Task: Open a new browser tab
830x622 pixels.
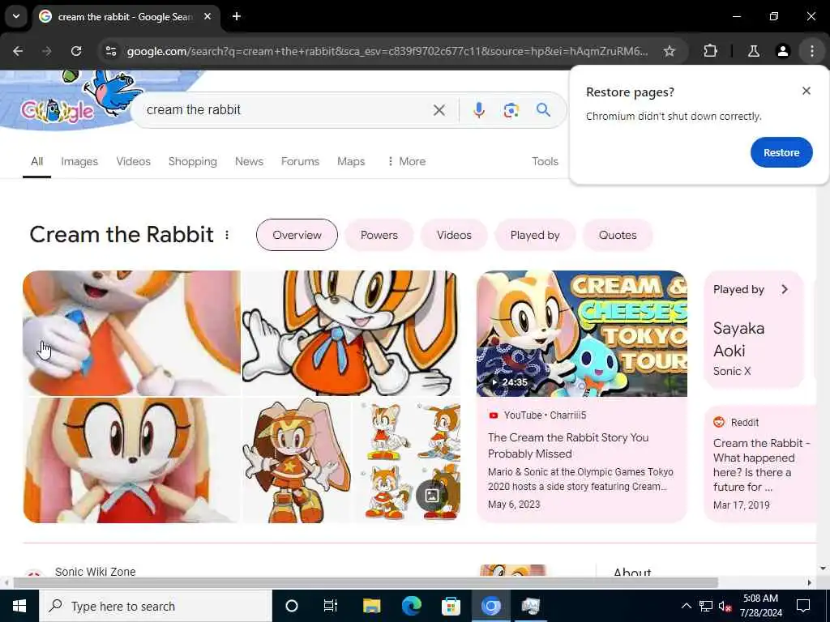Action: tap(237, 16)
